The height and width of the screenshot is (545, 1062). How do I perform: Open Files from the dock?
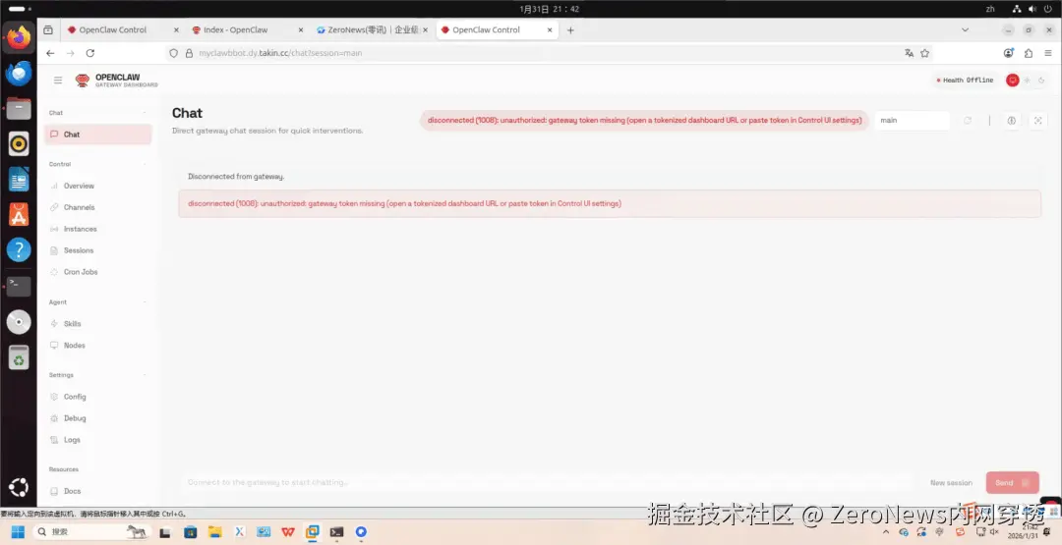pyautogui.click(x=19, y=108)
